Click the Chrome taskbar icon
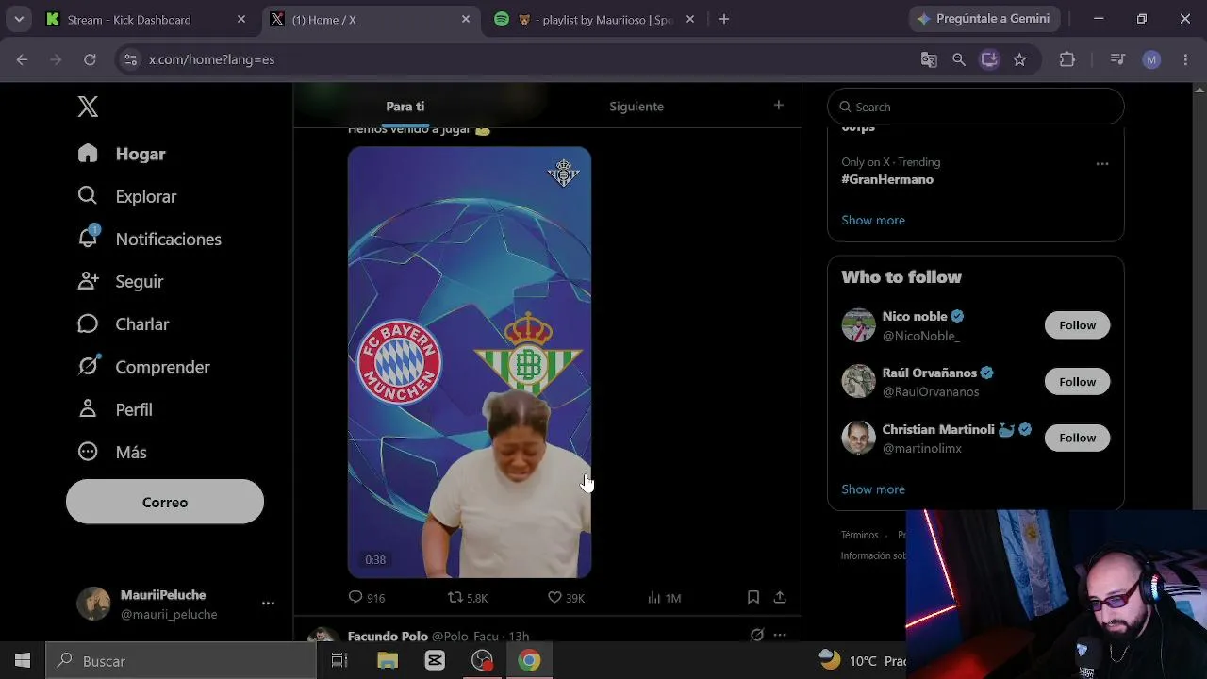1207x679 pixels. tap(529, 661)
